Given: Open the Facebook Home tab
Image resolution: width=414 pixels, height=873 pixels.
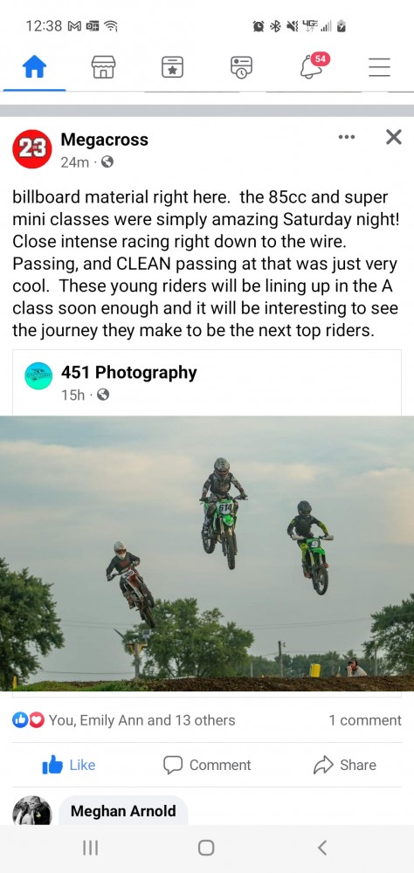Looking at the screenshot, I should point(34,68).
